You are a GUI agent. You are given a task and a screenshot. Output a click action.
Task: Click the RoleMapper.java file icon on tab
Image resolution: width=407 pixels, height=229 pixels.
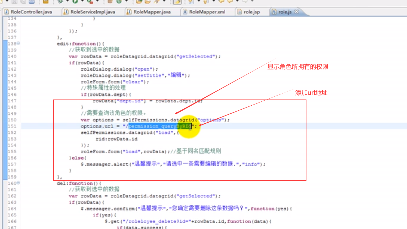[129, 12]
